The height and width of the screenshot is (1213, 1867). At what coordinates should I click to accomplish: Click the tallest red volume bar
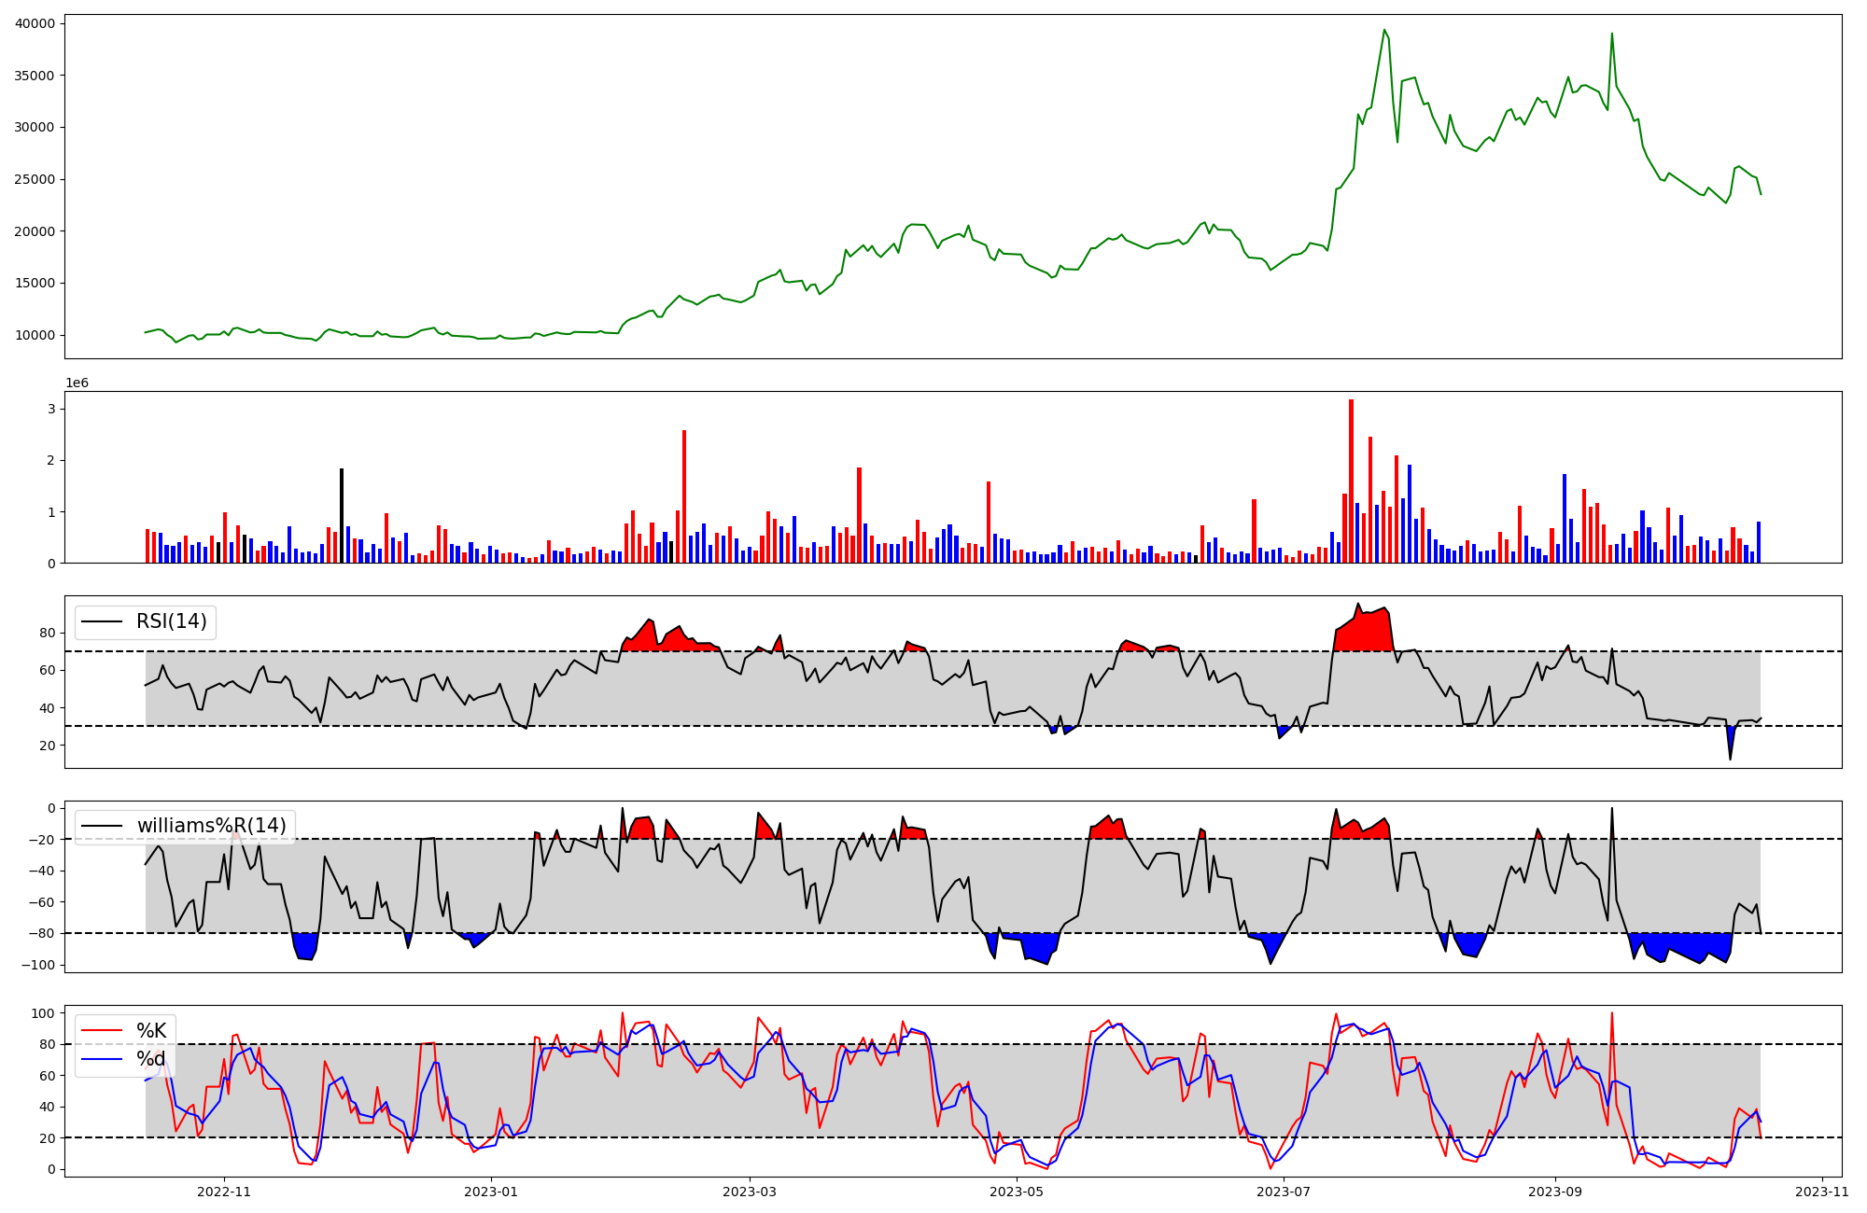coord(1351,481)
